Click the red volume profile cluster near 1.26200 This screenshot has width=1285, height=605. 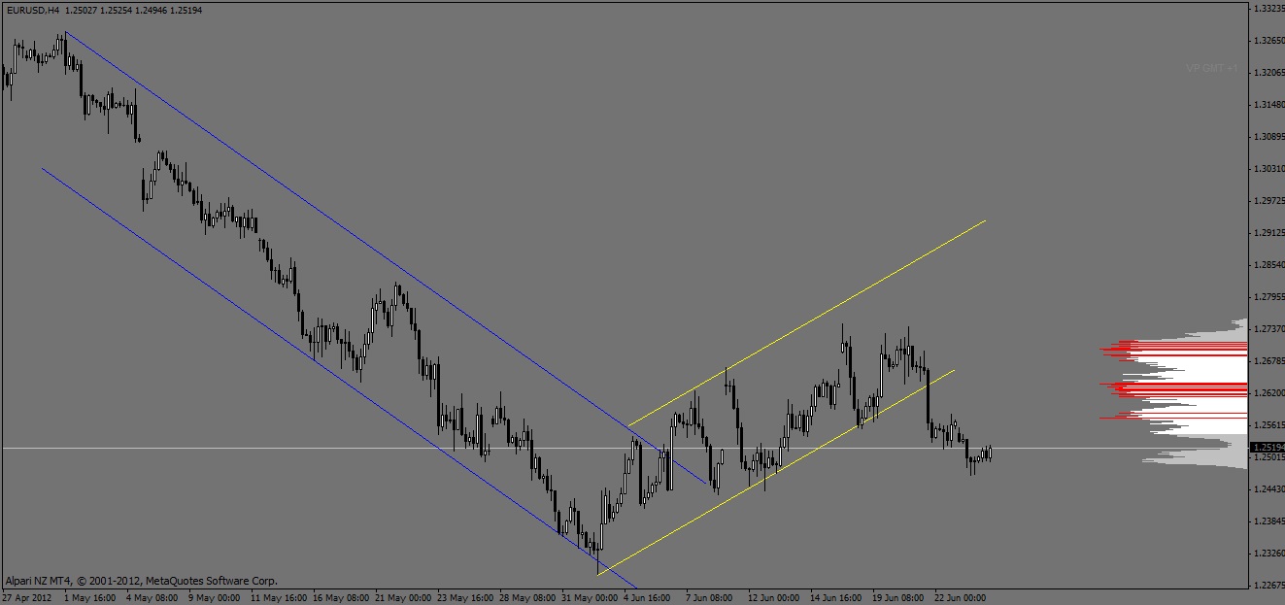tap(1174, 388)
